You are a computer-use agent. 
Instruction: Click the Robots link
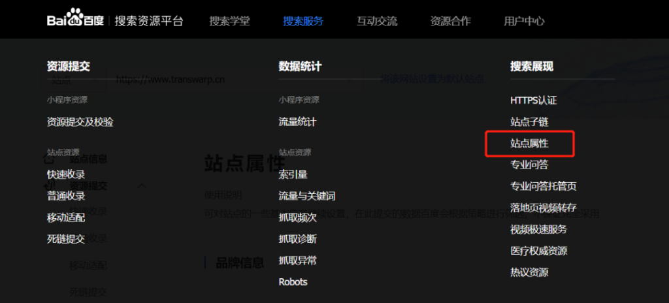pos(293,281)
